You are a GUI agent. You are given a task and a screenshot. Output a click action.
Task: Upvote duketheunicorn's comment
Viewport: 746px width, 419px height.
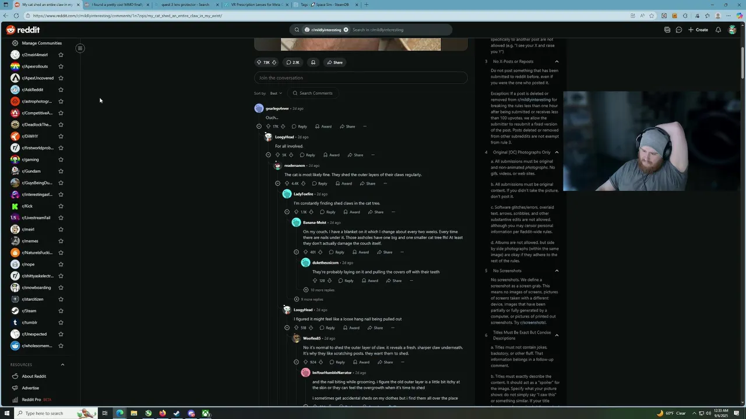[x=315, y=280]
